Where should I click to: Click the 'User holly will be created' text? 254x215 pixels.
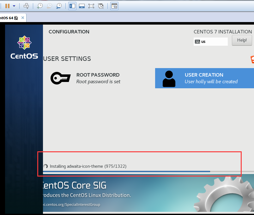point(211,82)
